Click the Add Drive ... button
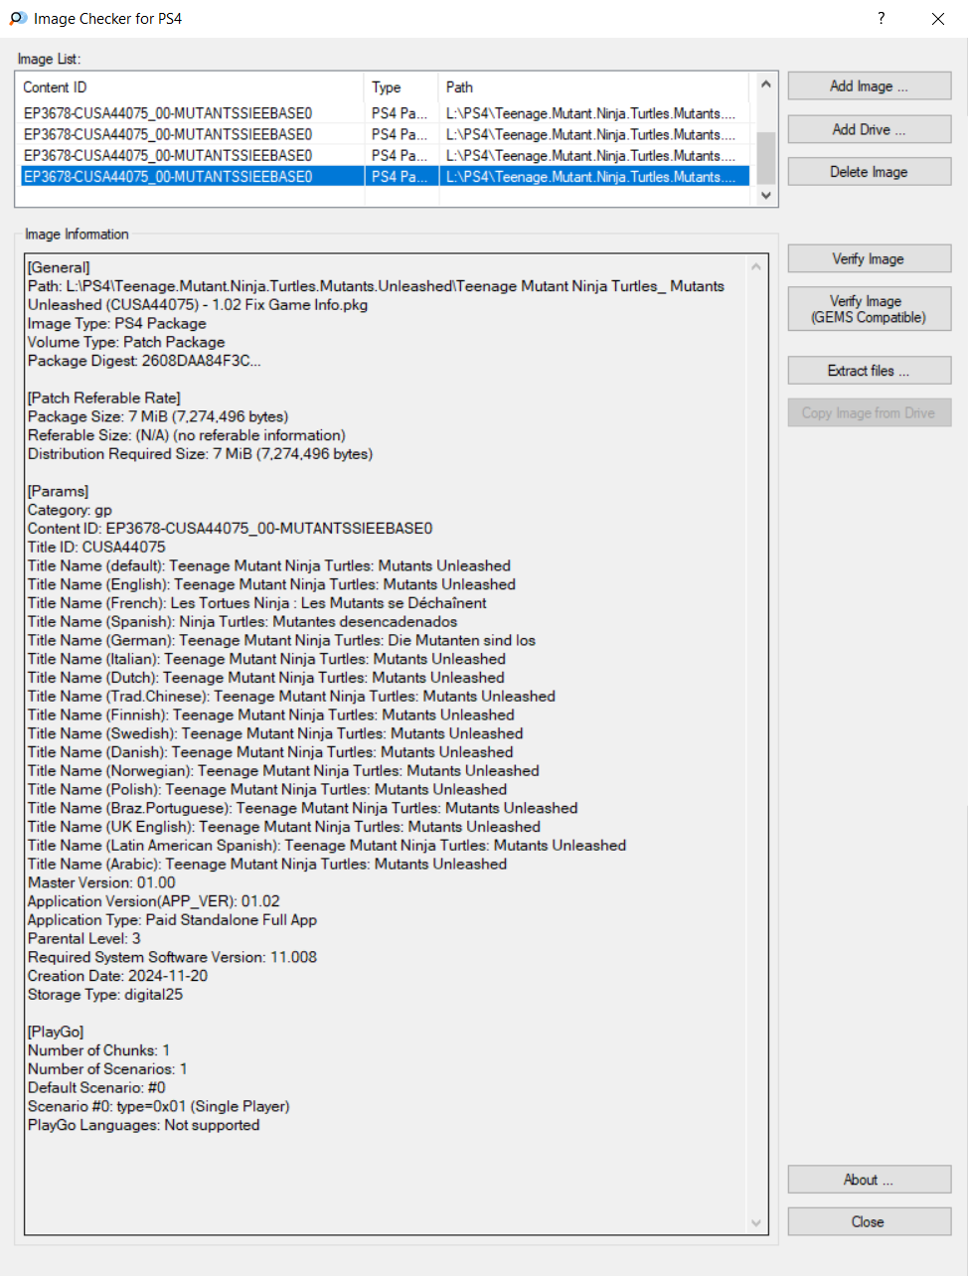The width and height of the screenshot is (968, 1276). tap(870, 129)
